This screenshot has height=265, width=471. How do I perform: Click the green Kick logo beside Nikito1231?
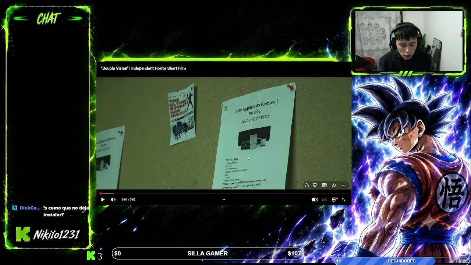[x=22, y=234]
